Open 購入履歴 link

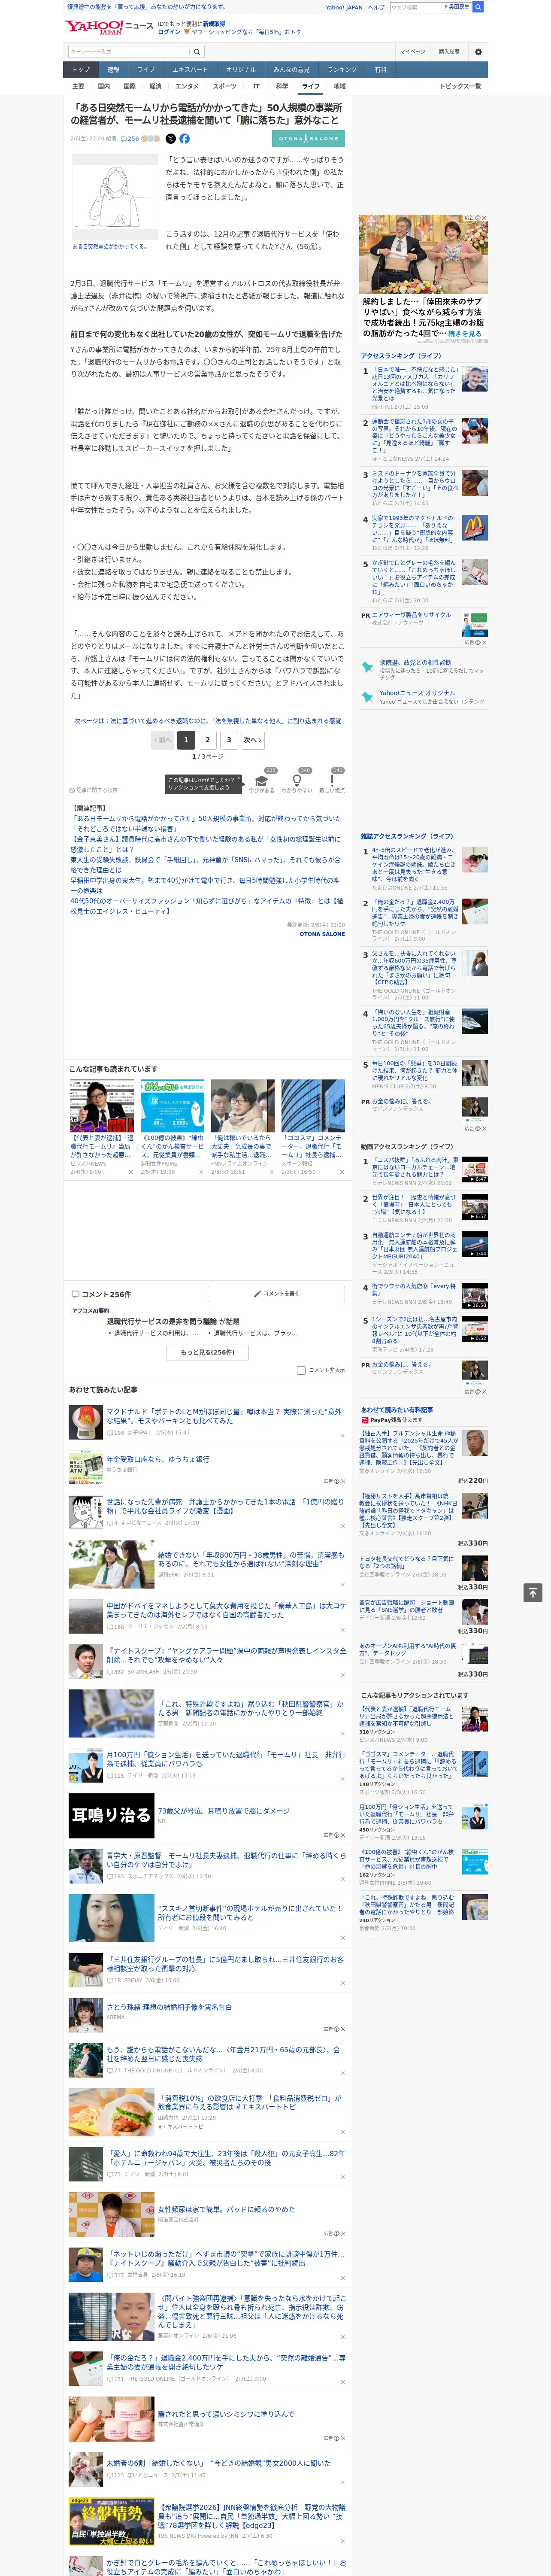tap(449, 52)
